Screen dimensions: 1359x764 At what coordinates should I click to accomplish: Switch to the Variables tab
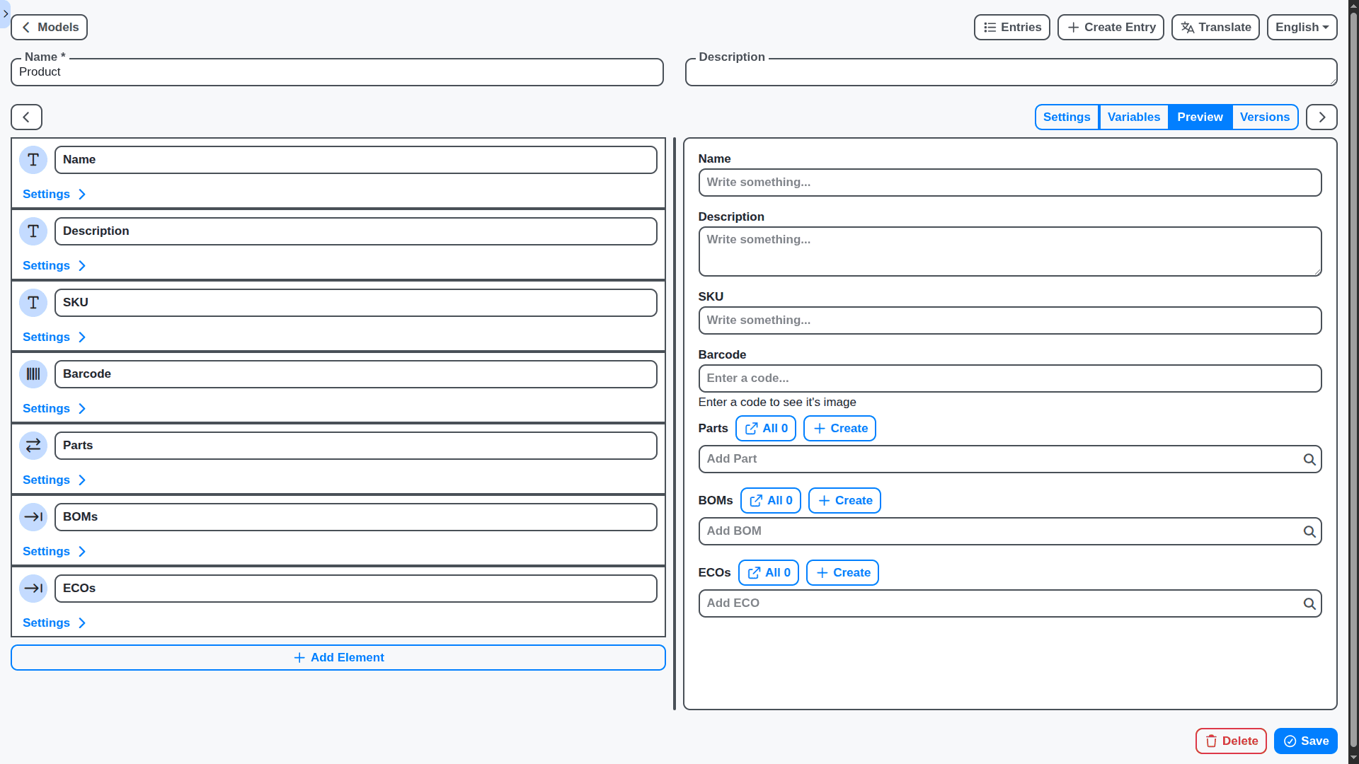[1133, 117]
